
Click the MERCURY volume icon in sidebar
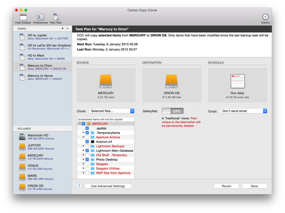pos(22,157)
